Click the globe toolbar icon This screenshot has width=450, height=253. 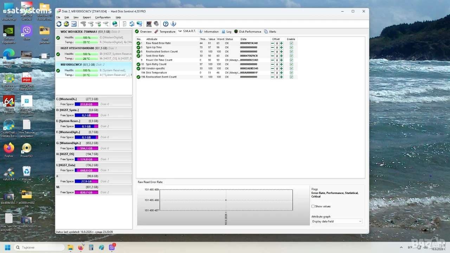[115, 24]
